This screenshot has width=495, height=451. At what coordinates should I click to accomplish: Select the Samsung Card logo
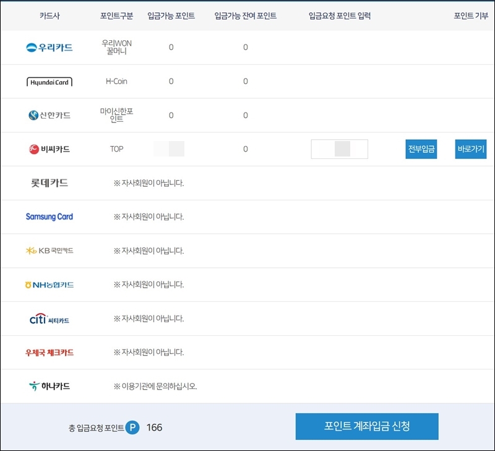click(x=49, y=217)
